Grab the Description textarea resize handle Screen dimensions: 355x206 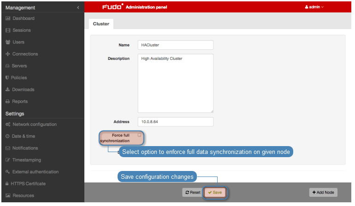coord(212,111)
